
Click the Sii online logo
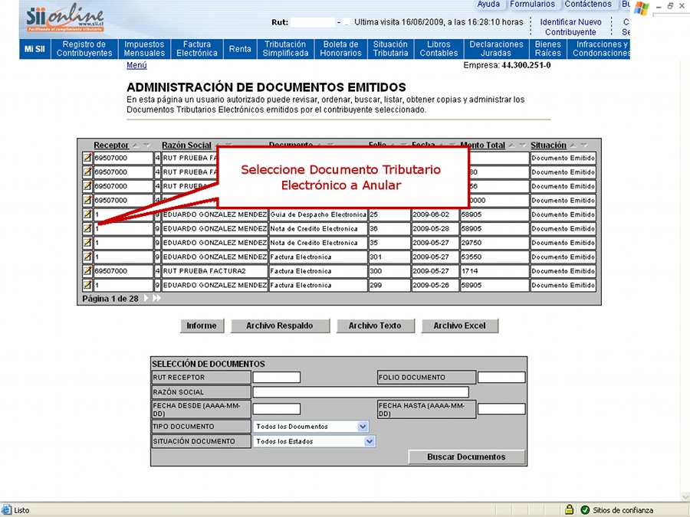coord(65,18)
